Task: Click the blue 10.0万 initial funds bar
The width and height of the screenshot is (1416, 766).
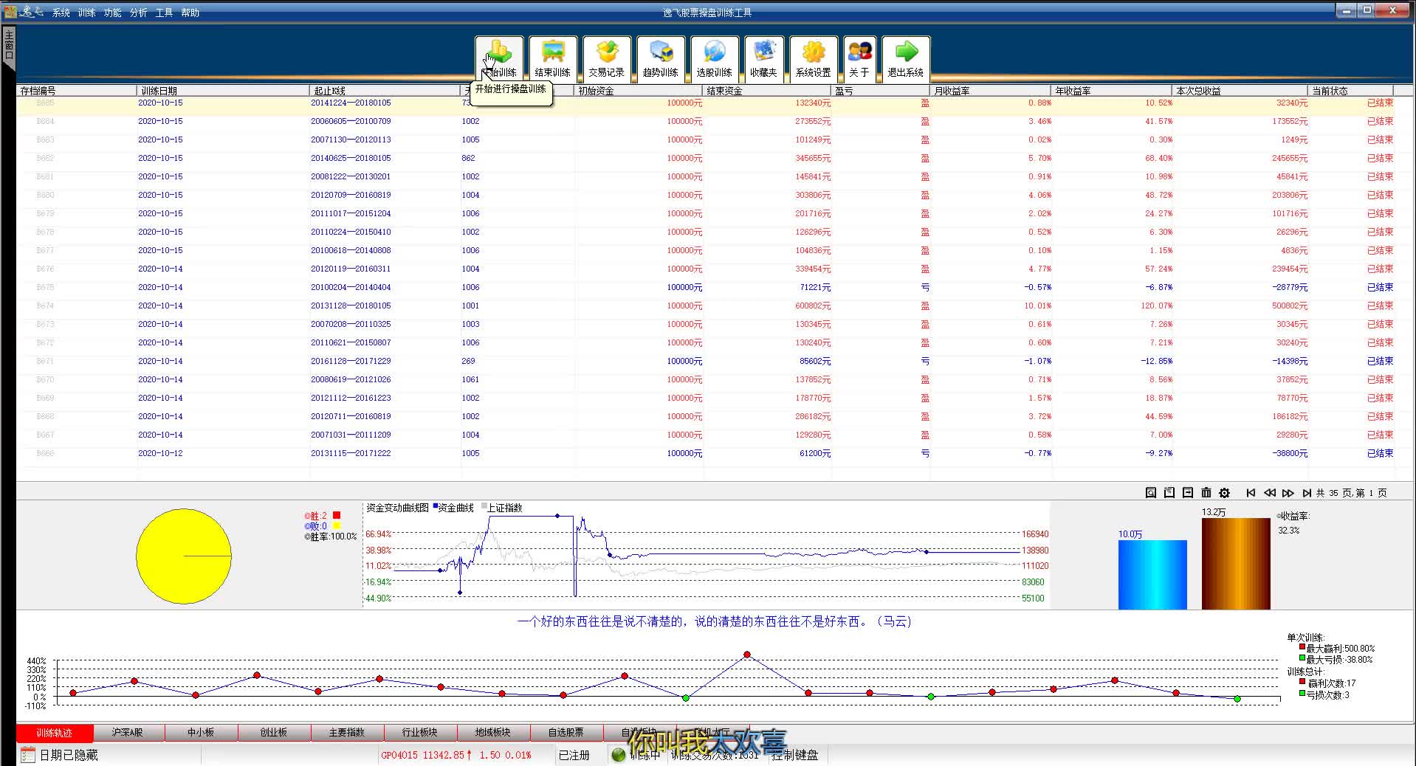Action: coord(1152,575)
